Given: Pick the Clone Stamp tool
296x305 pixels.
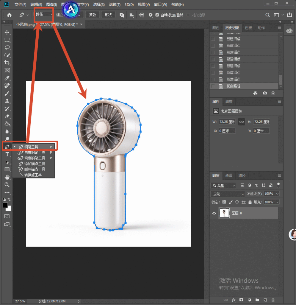Looking at the screenshot, I should click(7, 101).
